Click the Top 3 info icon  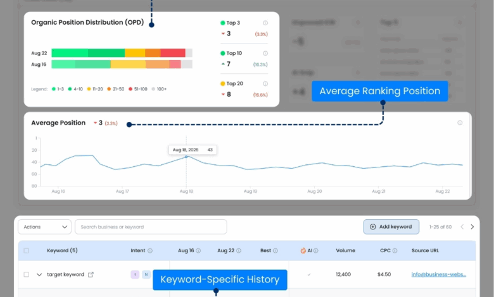click(265, 23)
